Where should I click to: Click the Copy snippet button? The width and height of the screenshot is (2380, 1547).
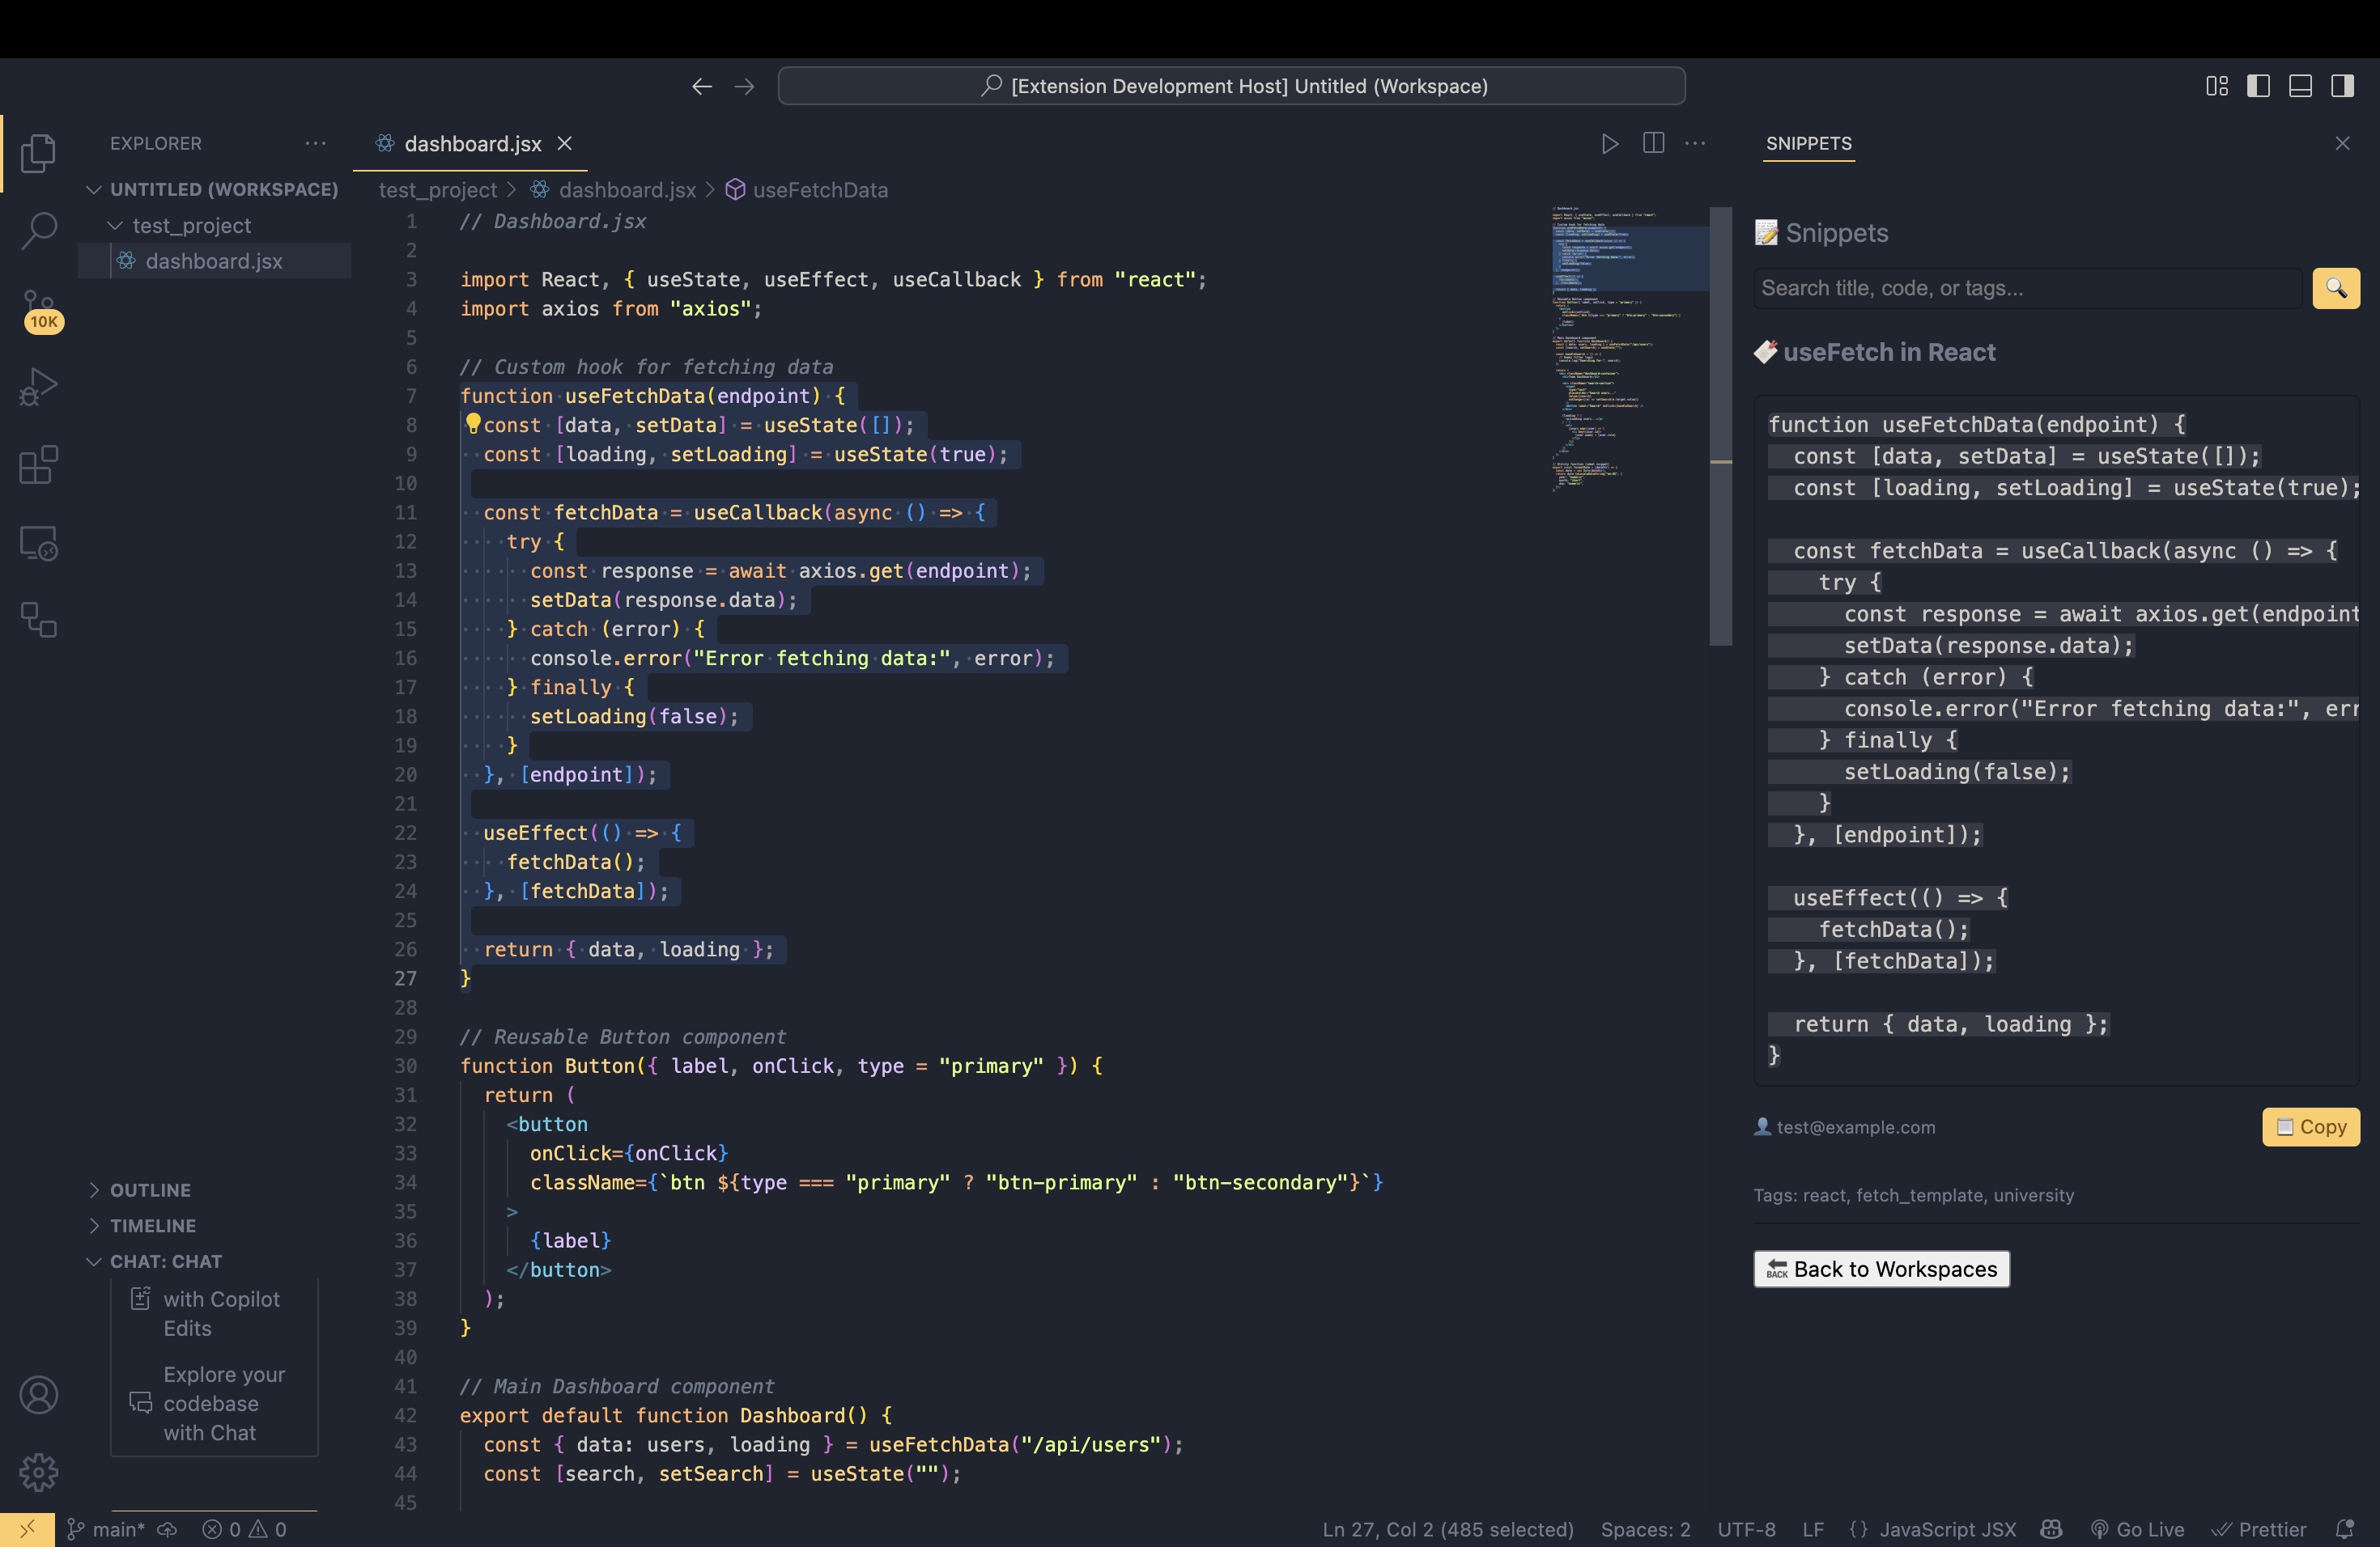2310,1127
